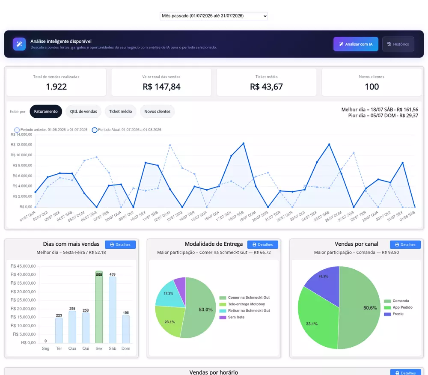Toggle Período Atual series in chart legend
The width and height of the screenshot is (428, 375).
(x=127, y=130)
